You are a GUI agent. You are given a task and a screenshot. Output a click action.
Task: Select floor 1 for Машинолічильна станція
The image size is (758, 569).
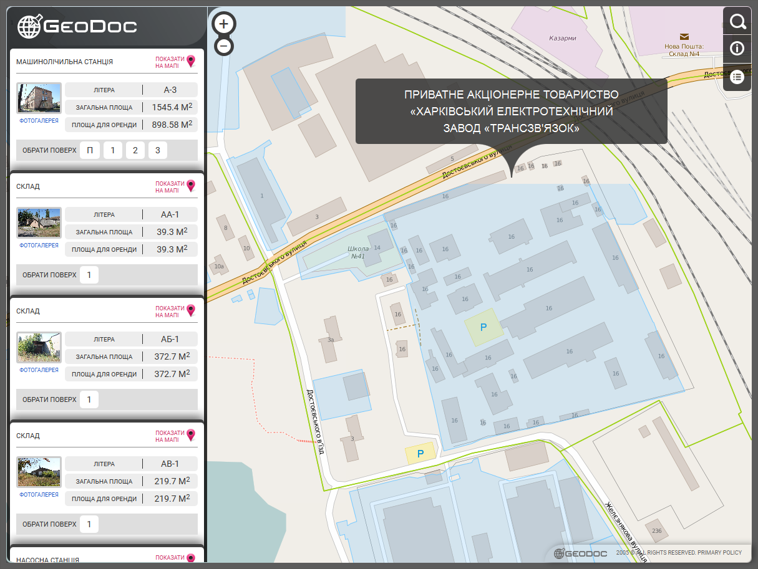[113, 150]
